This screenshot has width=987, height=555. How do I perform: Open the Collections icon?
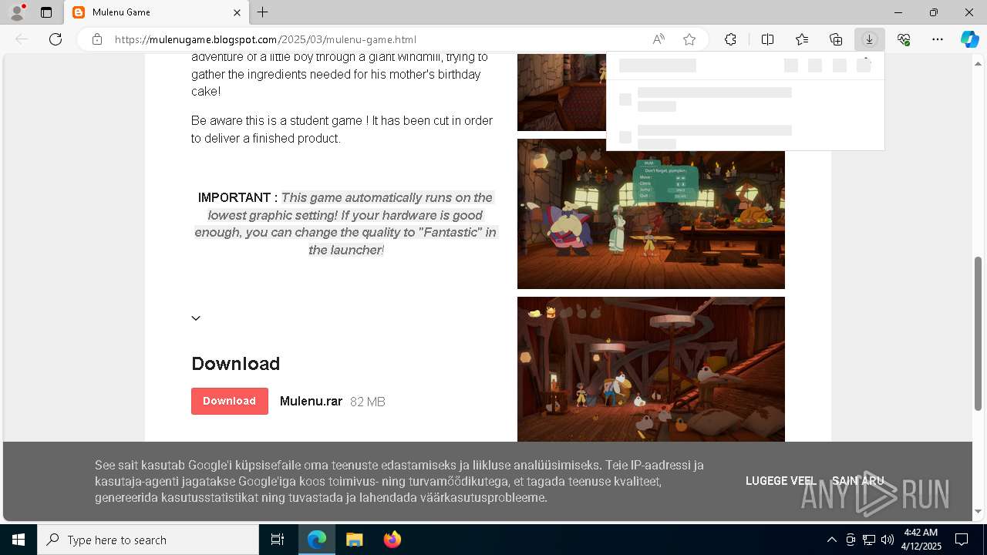[x=836, y=39]
